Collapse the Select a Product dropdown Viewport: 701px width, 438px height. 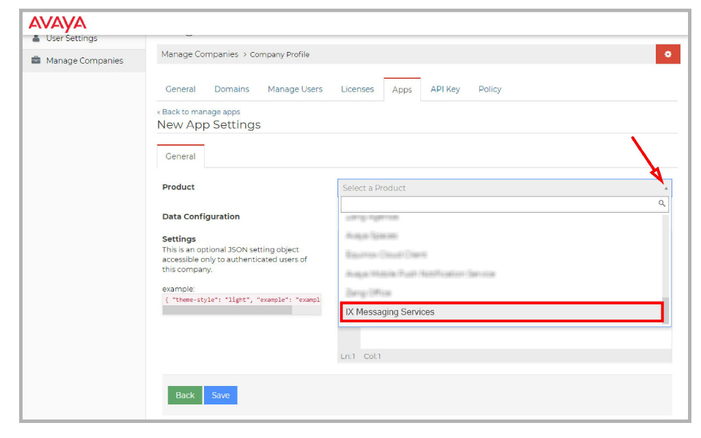tap(505, 188)
